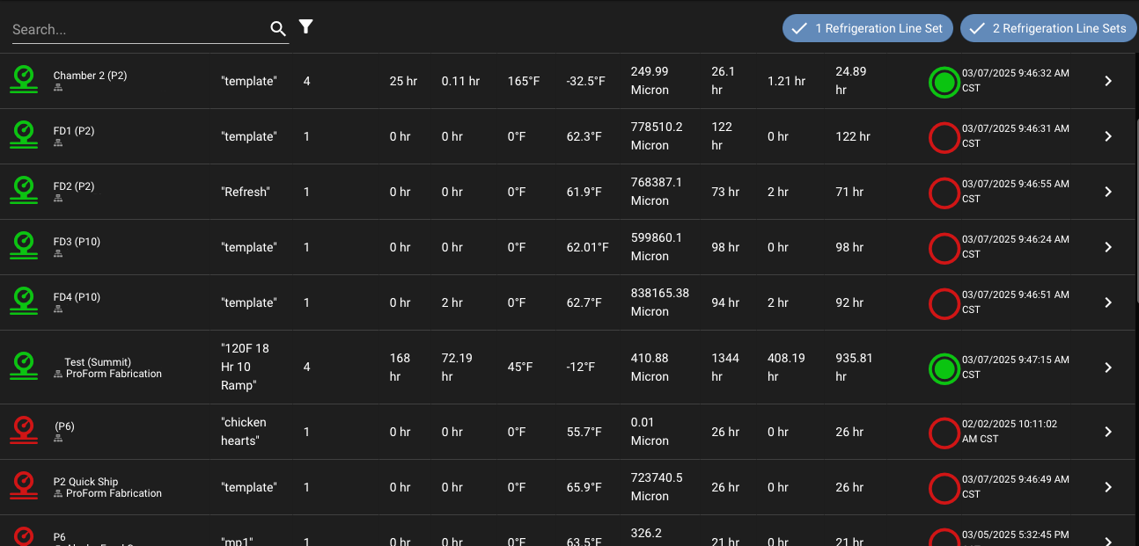
Task: Toggle the 1 Refrigeration Line Set filter
Action: [x=867, y=28]
